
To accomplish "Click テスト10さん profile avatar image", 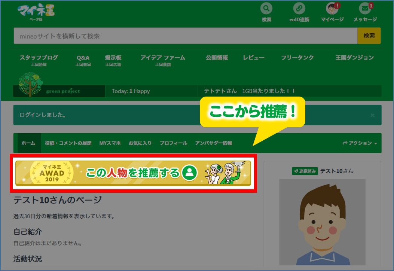I will click(x=322, y=222).
